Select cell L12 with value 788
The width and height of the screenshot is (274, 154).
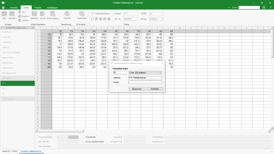pos(169,67)
